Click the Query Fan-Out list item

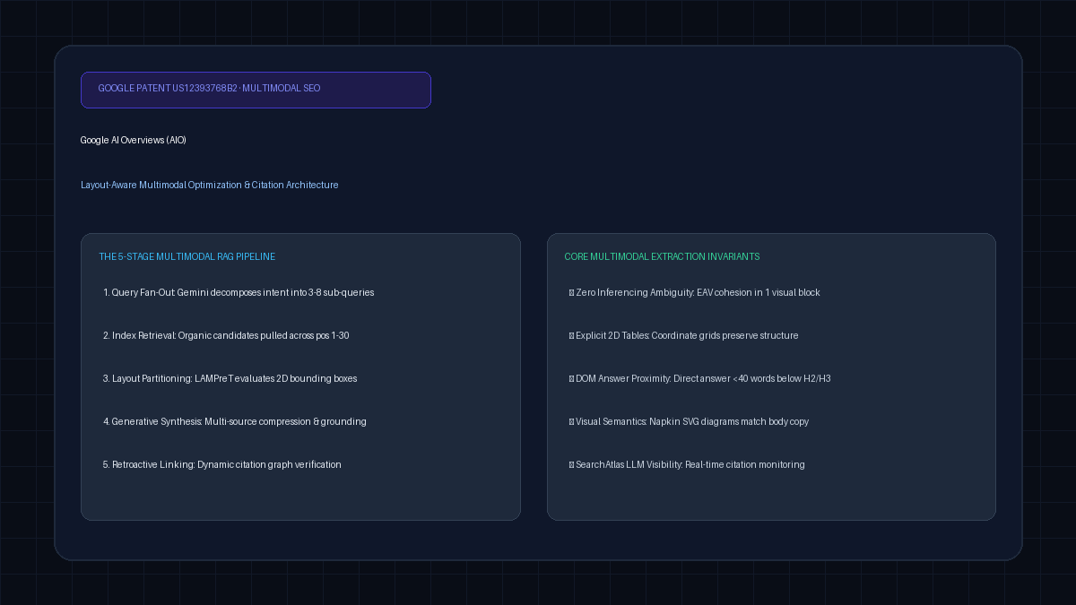pyautogui.click(x=239, y=292)
